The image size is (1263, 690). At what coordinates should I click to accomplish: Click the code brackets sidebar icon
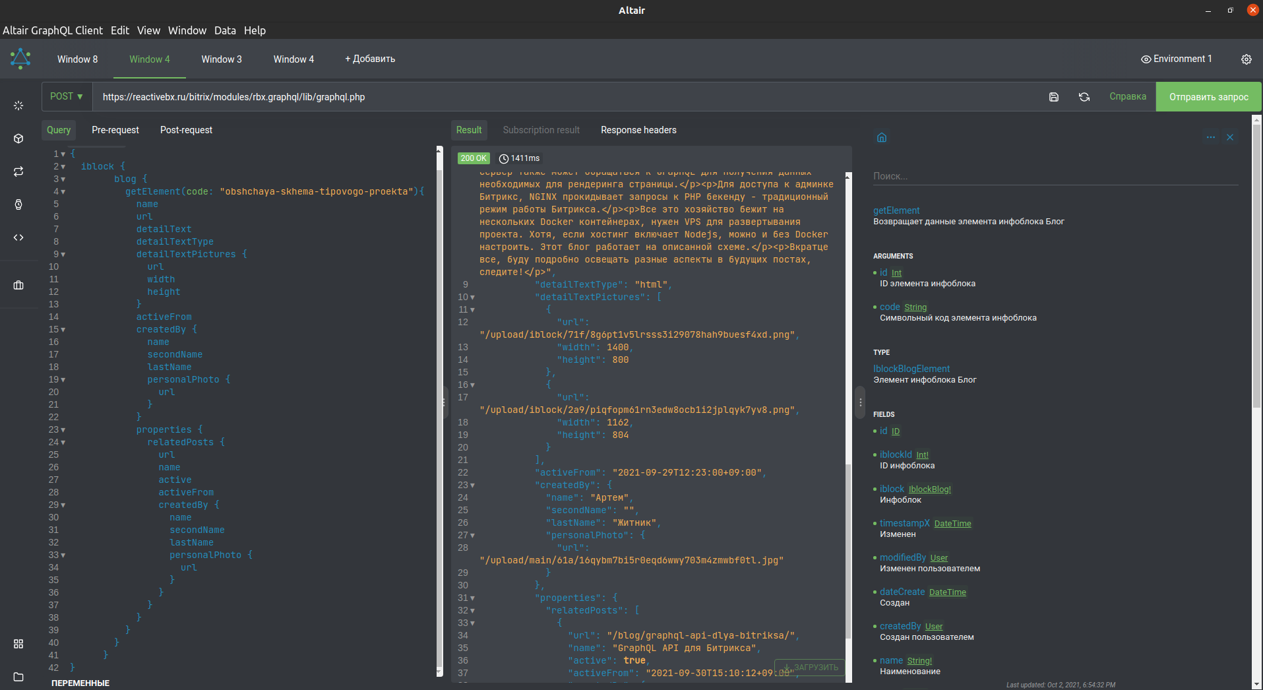tap(18, 237)
